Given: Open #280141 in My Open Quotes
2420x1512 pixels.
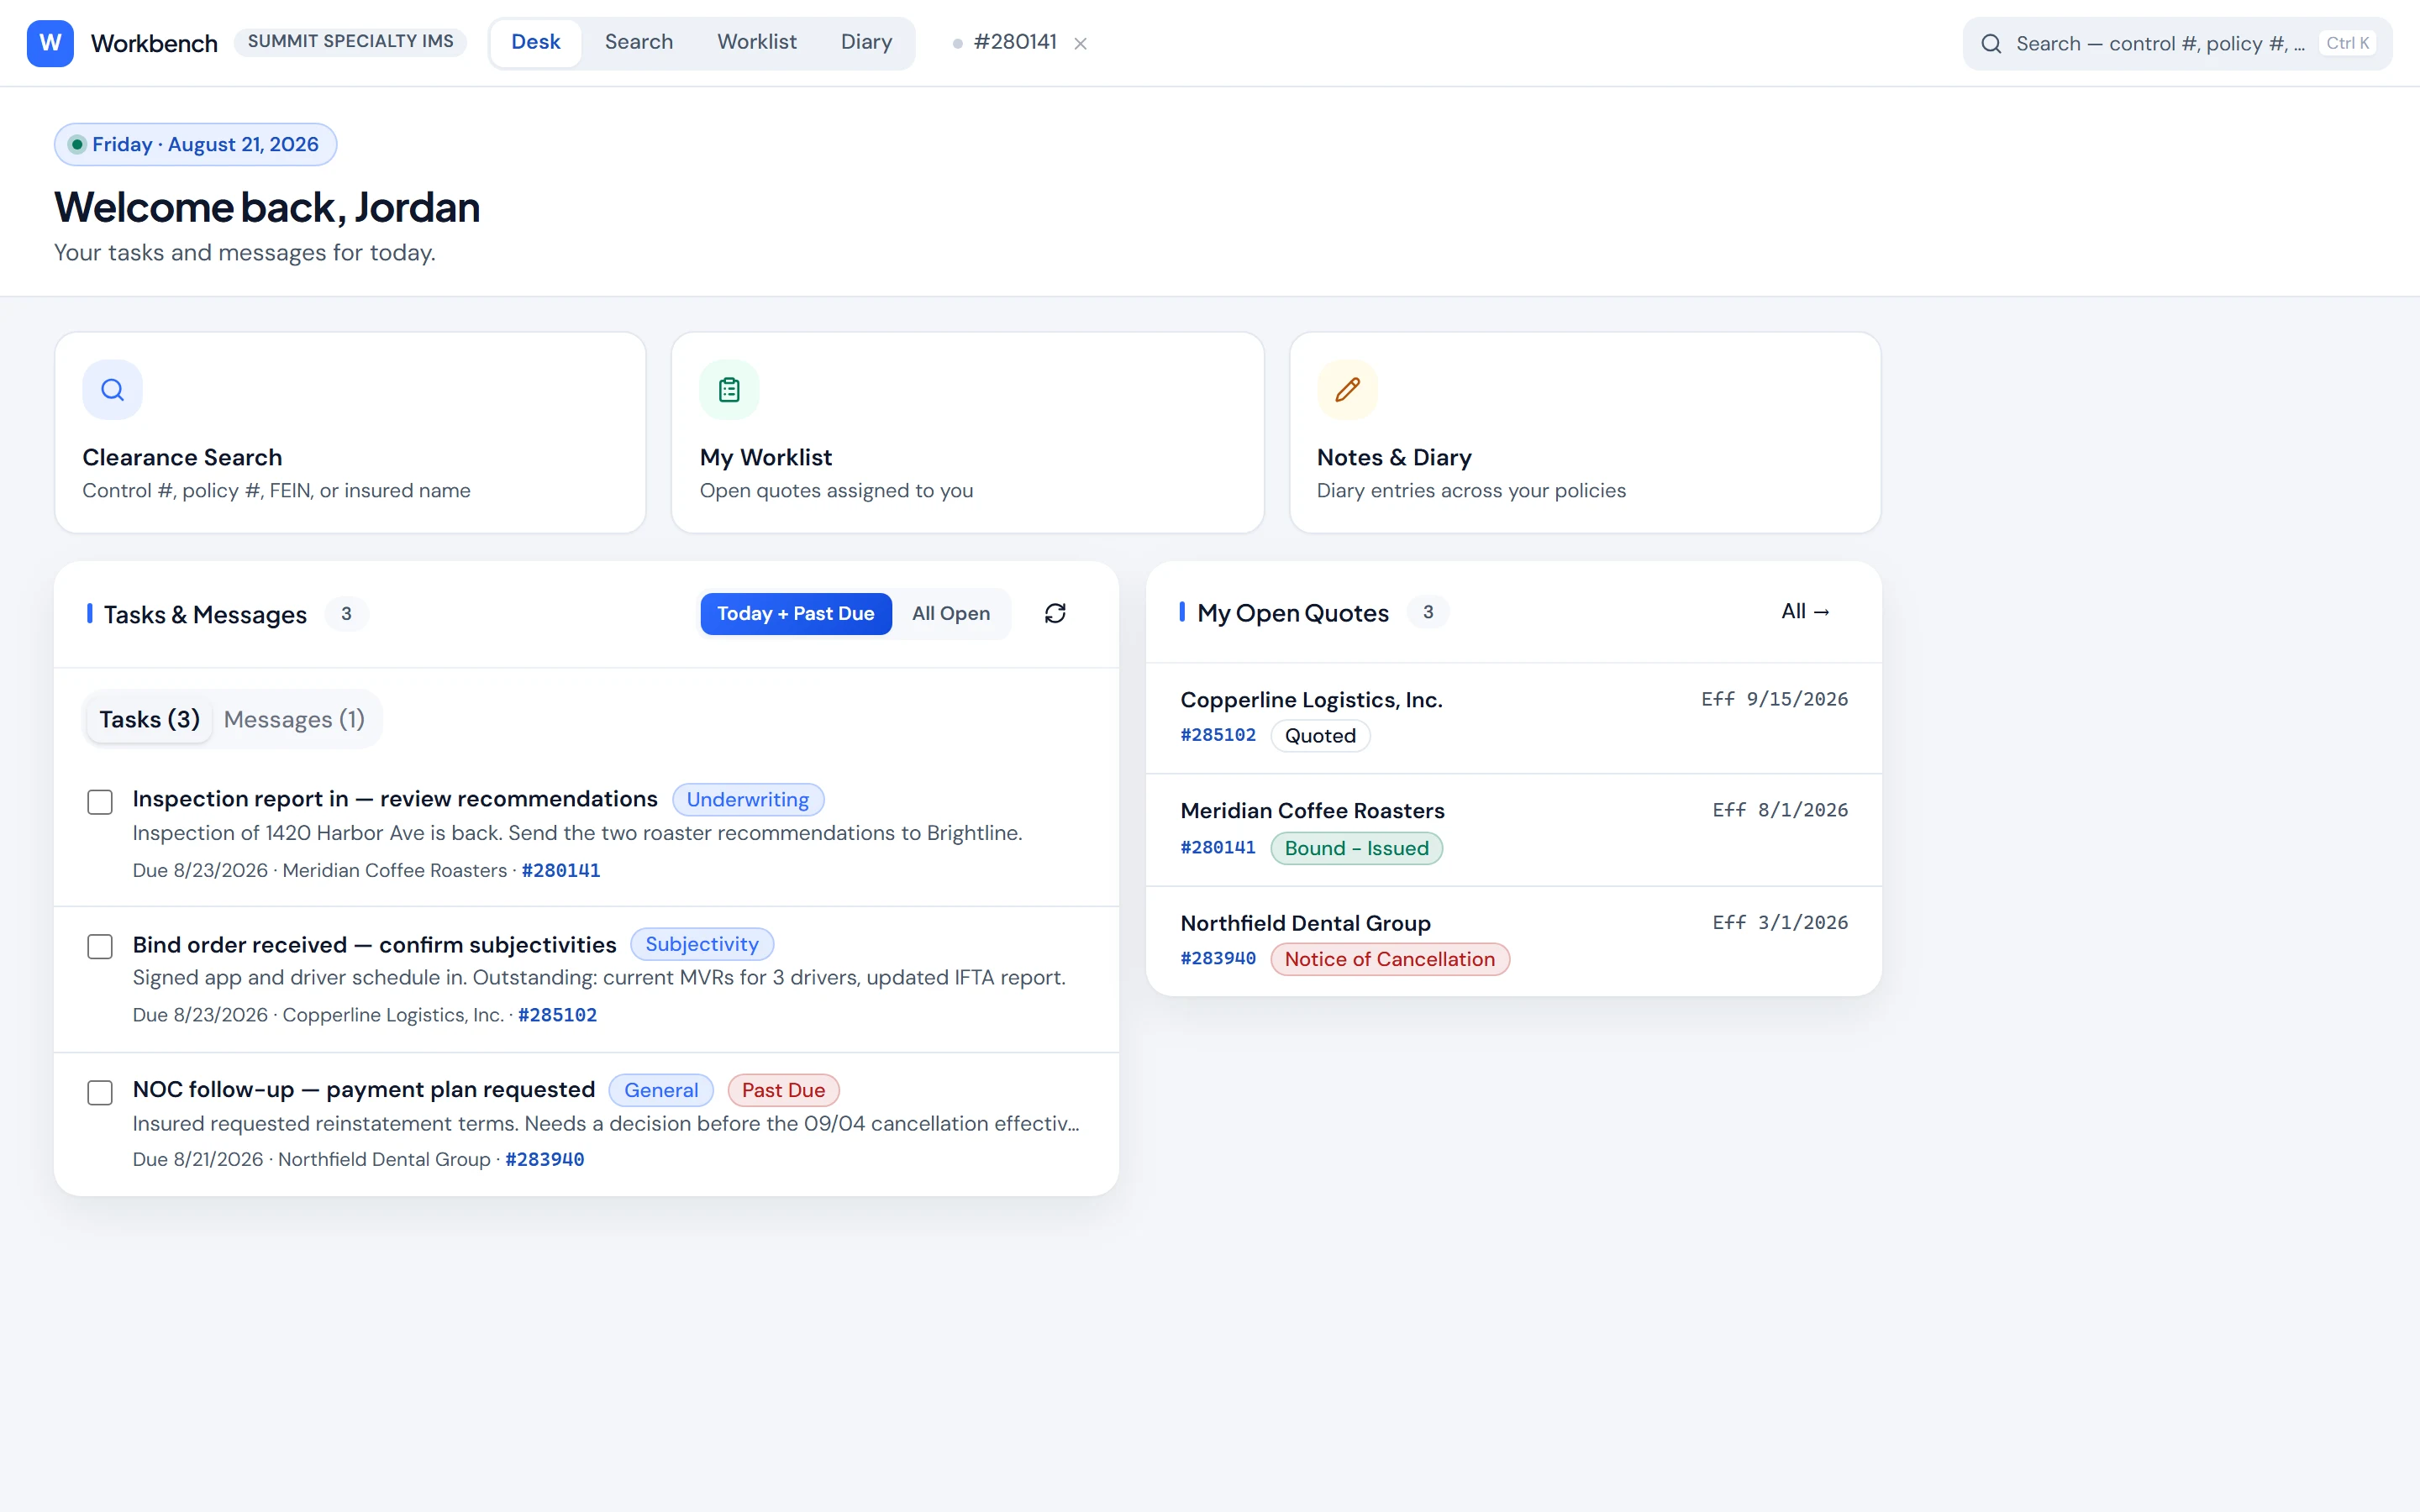Looking at the screenshot, I should [x=1218, y=848].
